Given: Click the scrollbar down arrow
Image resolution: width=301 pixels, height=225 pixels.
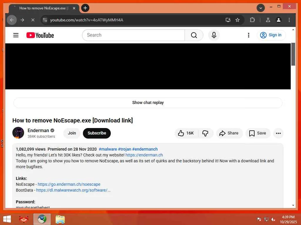Looking at the screenshot, I should click(x=293, y=205).
